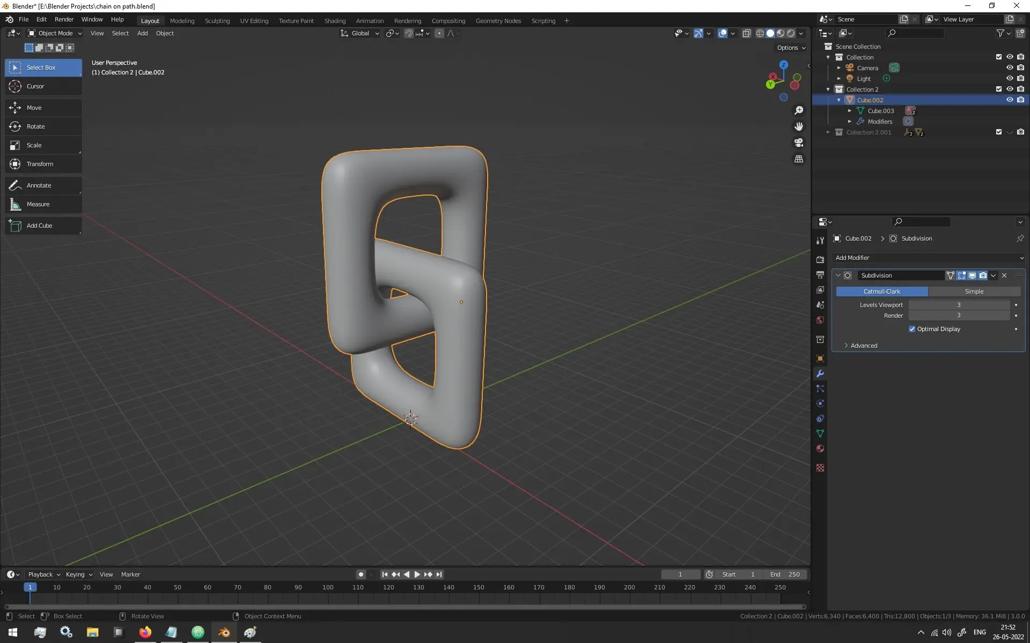
Task: Open the Edit menu in top bar
Action: 41,20
